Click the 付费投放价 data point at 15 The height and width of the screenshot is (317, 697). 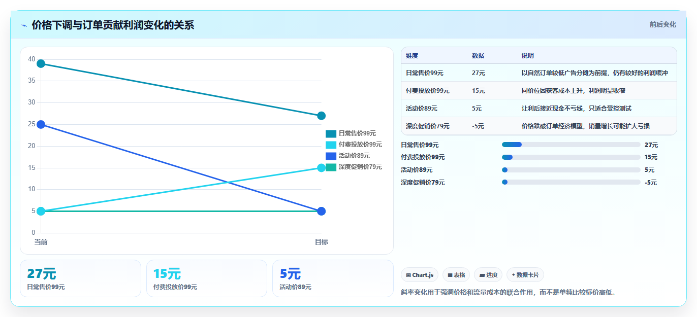321,168
